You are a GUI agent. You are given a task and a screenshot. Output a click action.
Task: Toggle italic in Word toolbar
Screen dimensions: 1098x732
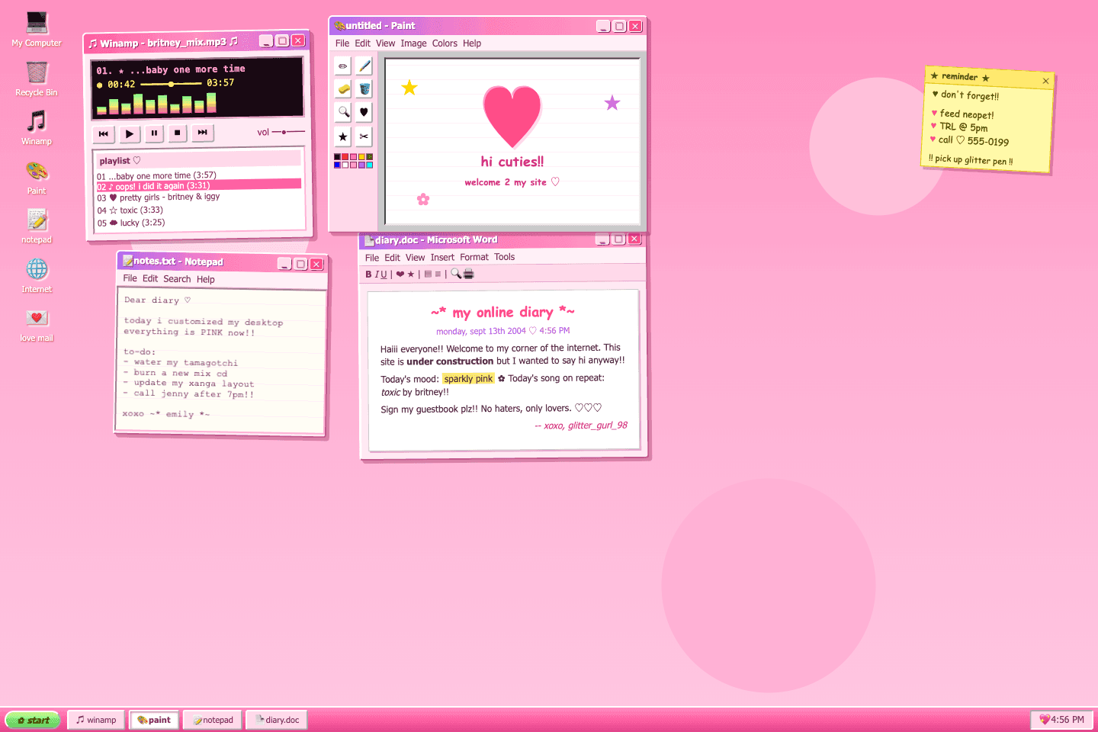click(376, 274)
